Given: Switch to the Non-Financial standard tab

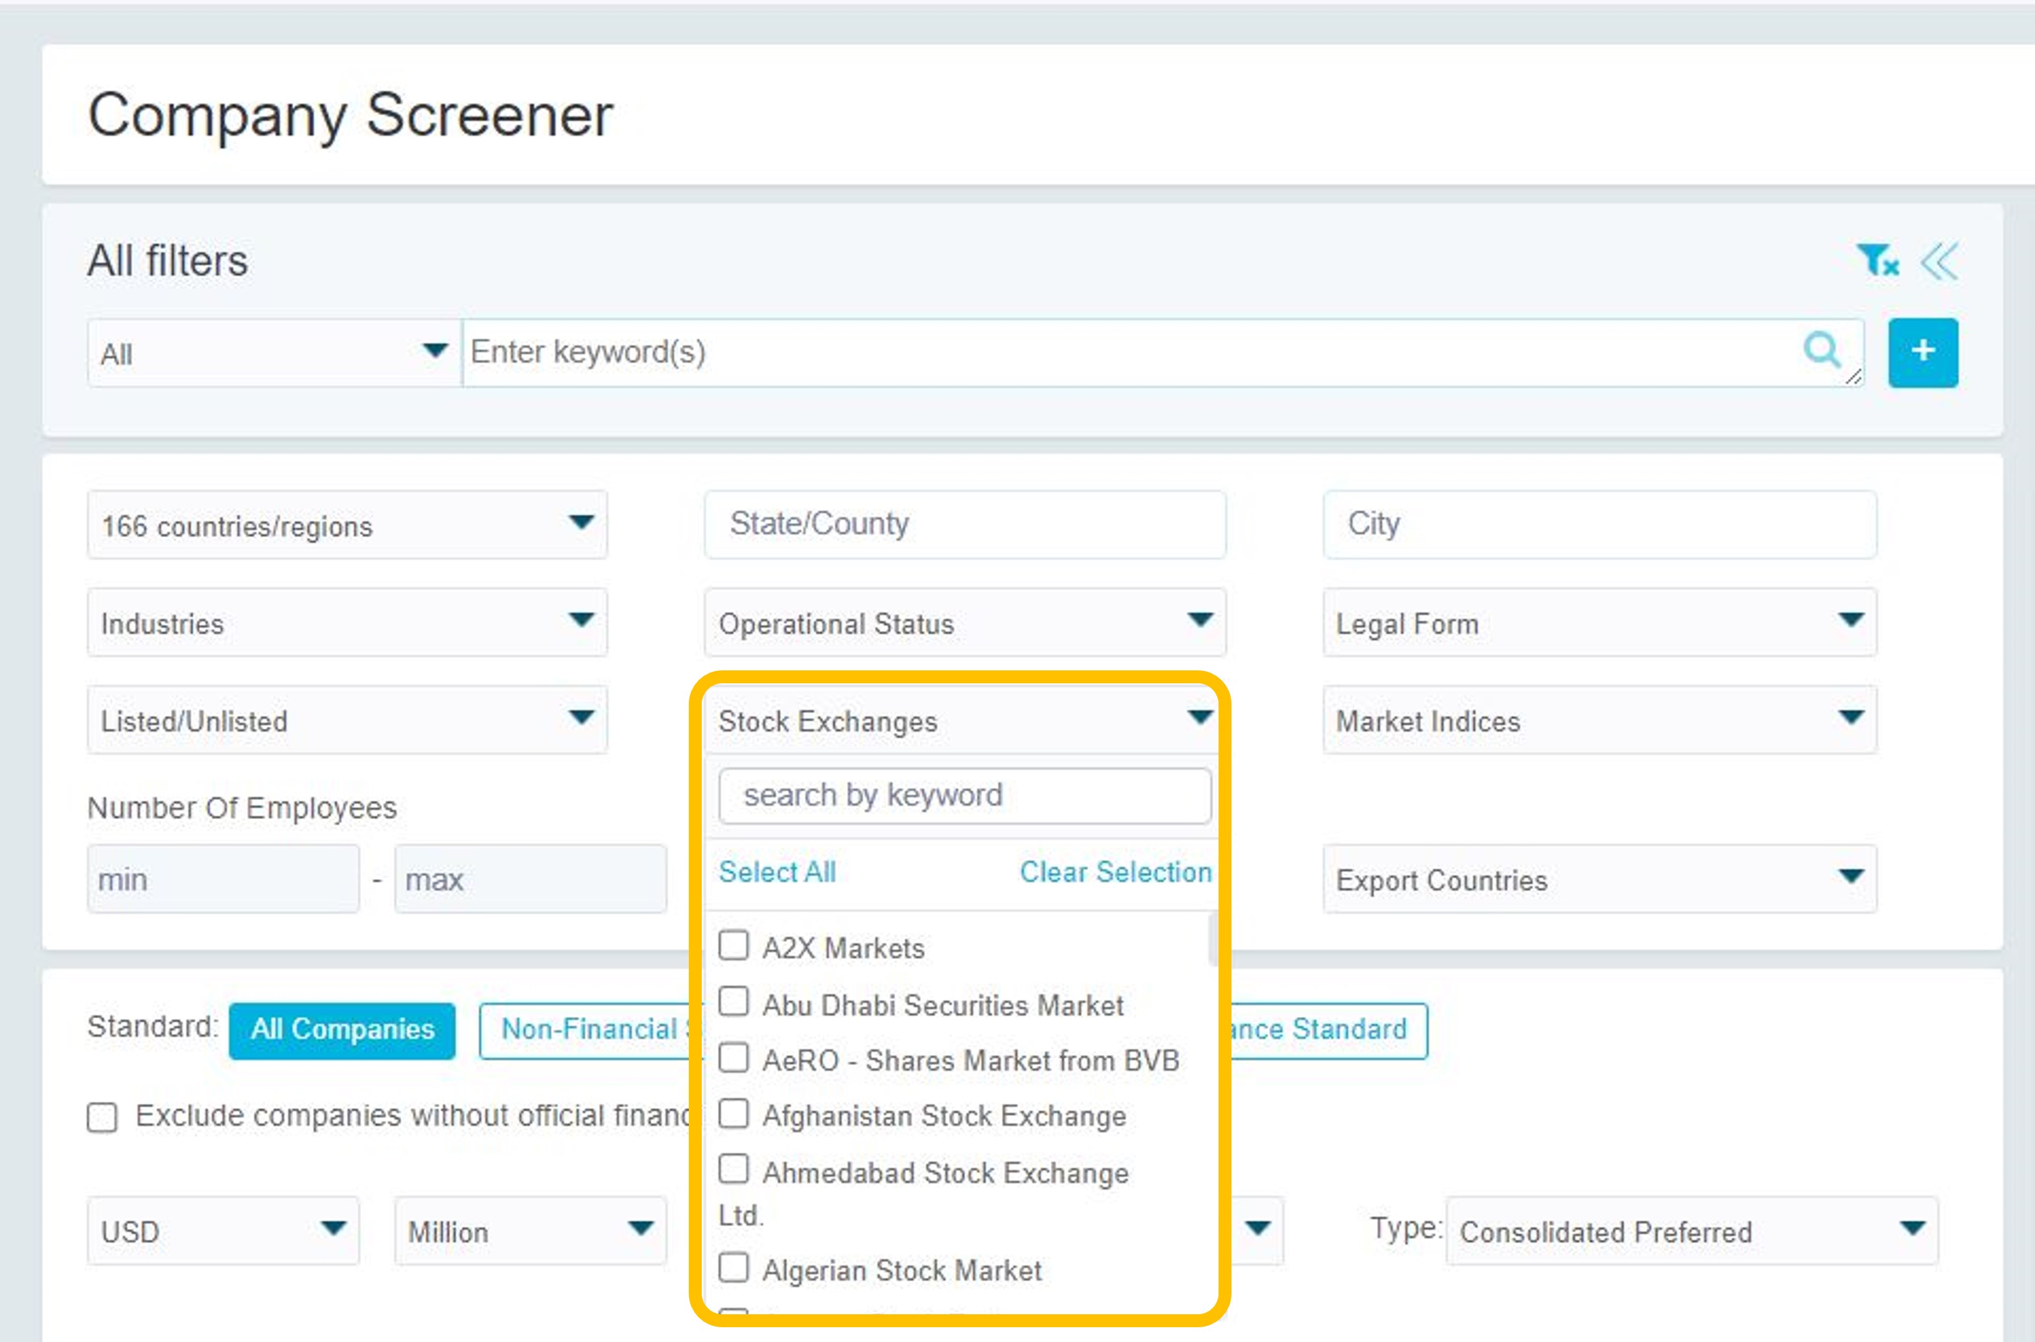Looking at the screenshot, I should [591, 1029].
